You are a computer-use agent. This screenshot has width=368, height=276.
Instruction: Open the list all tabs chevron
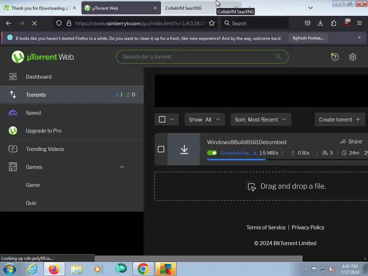coord(310,8)
